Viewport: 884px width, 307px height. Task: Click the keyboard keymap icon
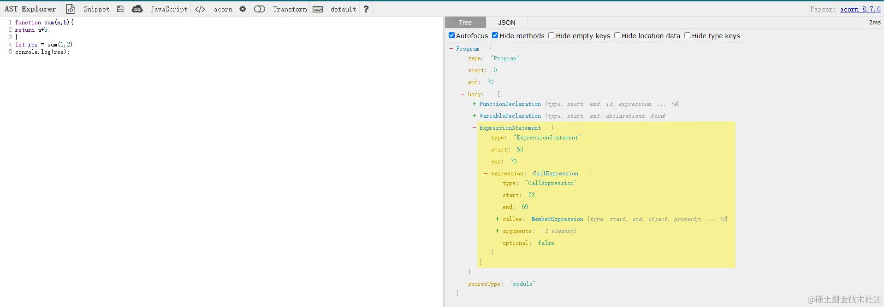318,9
